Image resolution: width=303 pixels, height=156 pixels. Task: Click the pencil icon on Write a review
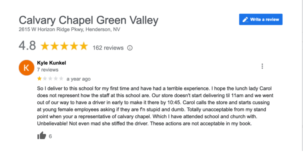tap(245, 20)
